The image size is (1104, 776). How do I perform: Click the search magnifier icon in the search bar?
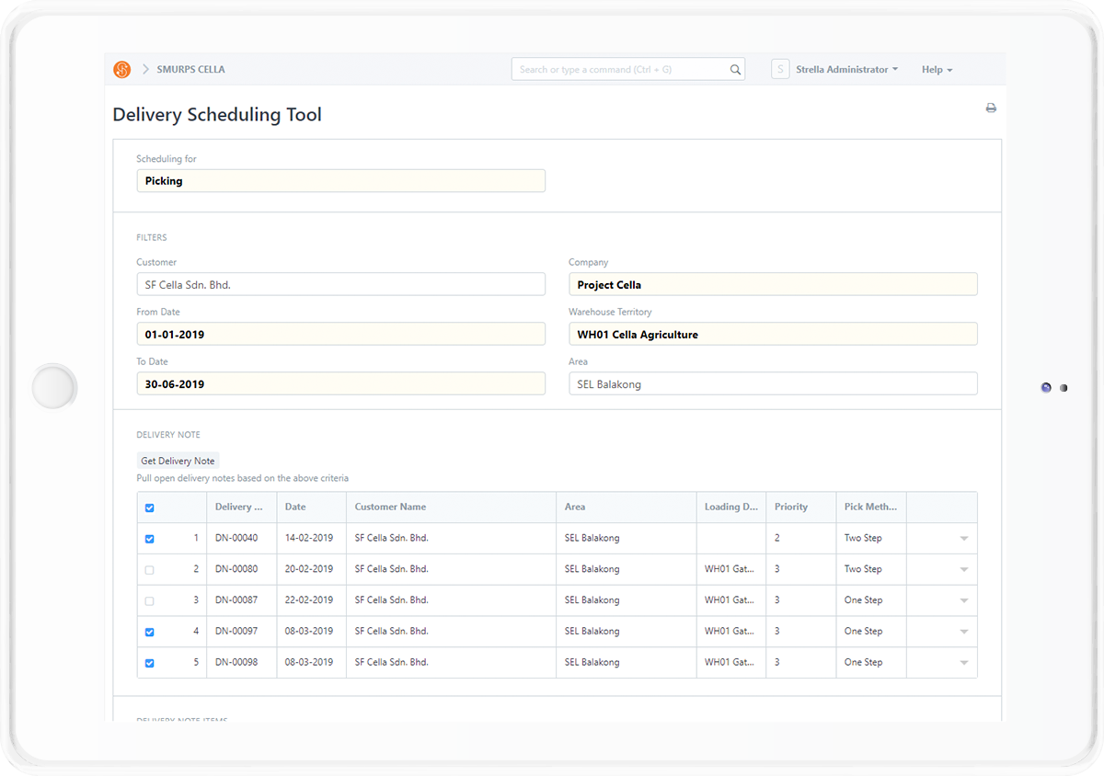point(734,69)
